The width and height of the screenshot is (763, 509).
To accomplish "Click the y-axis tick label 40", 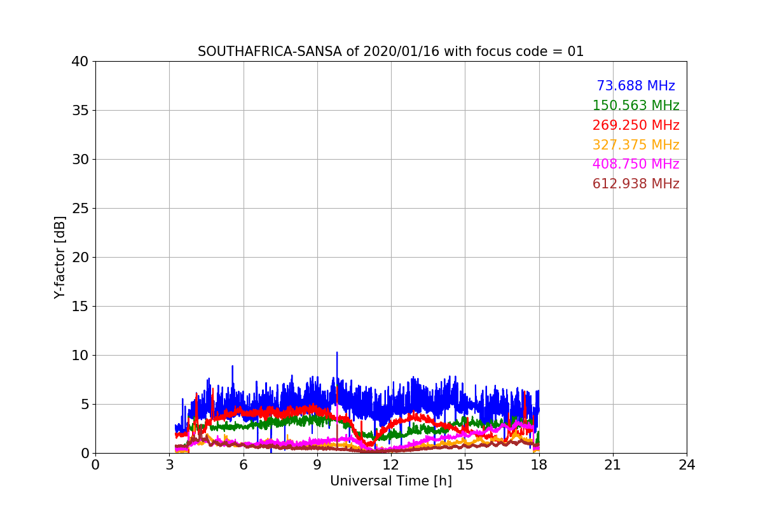I will click(x=80, y=62).
